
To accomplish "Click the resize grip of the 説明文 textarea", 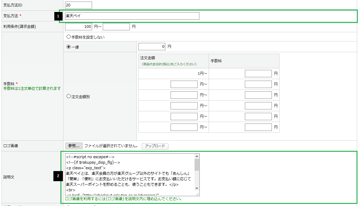I will pos(198,194).
